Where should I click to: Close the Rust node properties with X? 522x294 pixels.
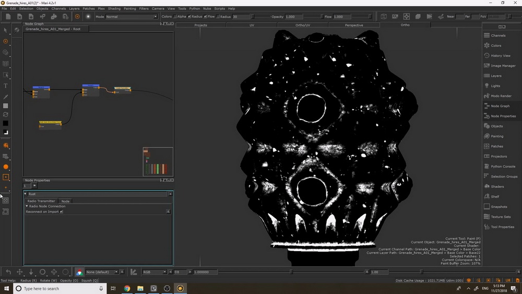tap(170, 194)
